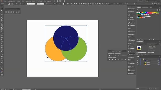The width and height of the screenshot is (161, 90).
Task: Pick the Star tool in floating shape panel
Action: pos(16,12)
